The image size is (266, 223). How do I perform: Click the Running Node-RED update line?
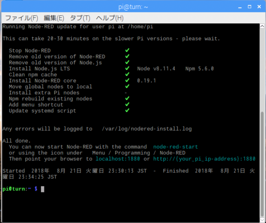(78, 27)
